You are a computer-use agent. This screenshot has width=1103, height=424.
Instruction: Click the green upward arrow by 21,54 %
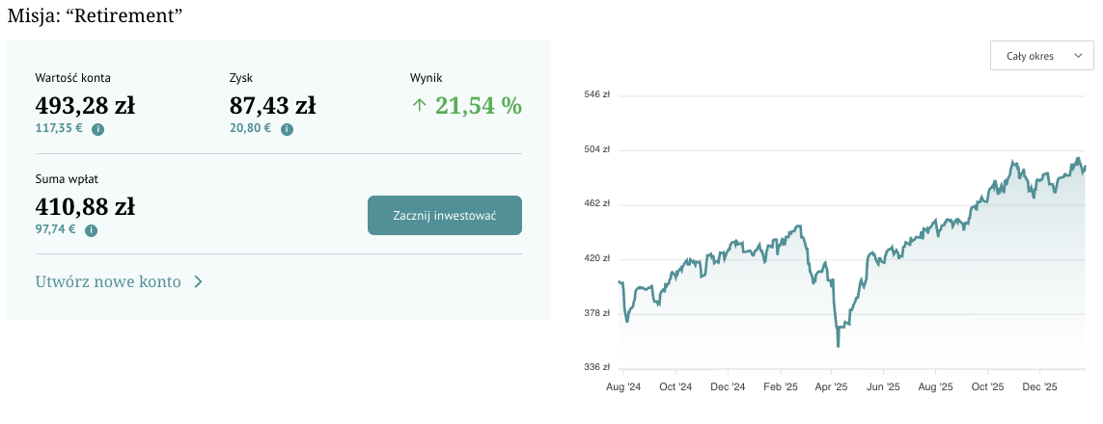[x=419, y=105]
